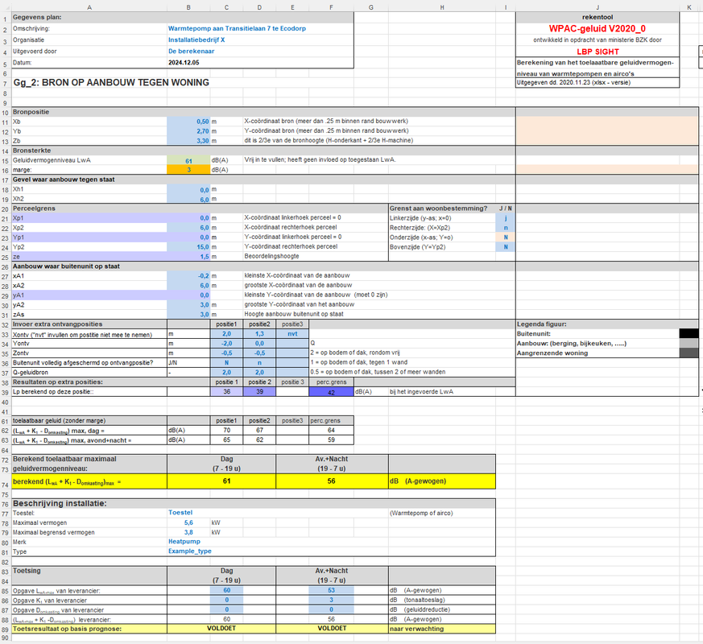Viewport: 703px width, 644px height.
Task: Select perc.grens Lp result 42
Action: (331, 392)
